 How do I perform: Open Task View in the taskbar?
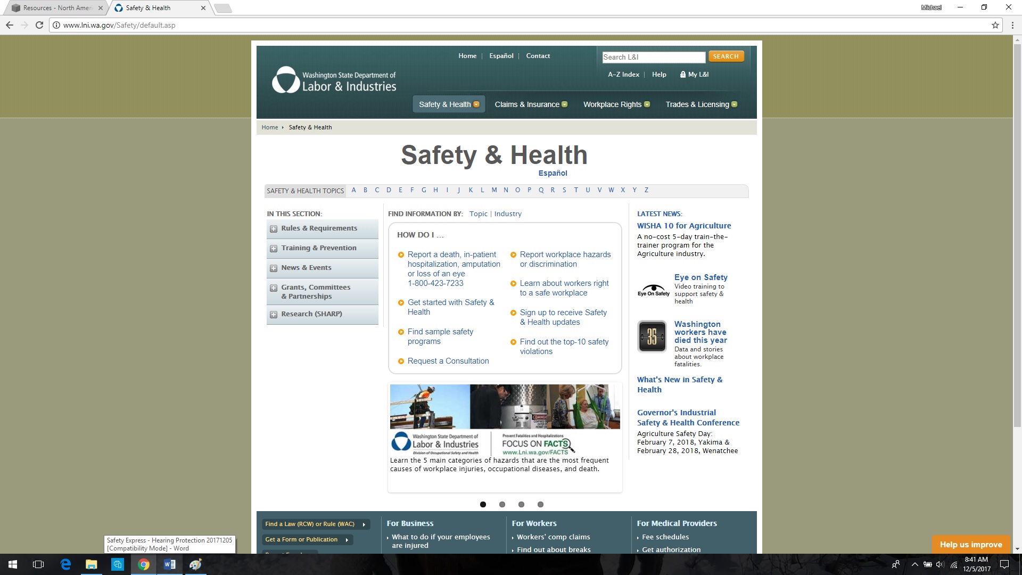pos(38,564)
